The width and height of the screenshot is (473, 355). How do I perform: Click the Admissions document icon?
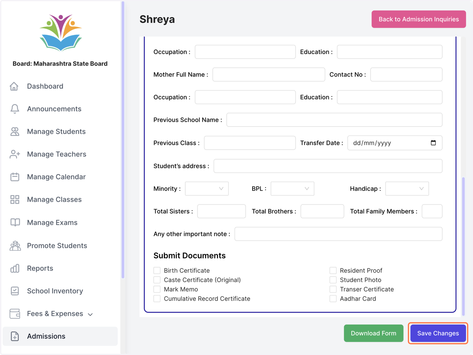coord(15,336)
